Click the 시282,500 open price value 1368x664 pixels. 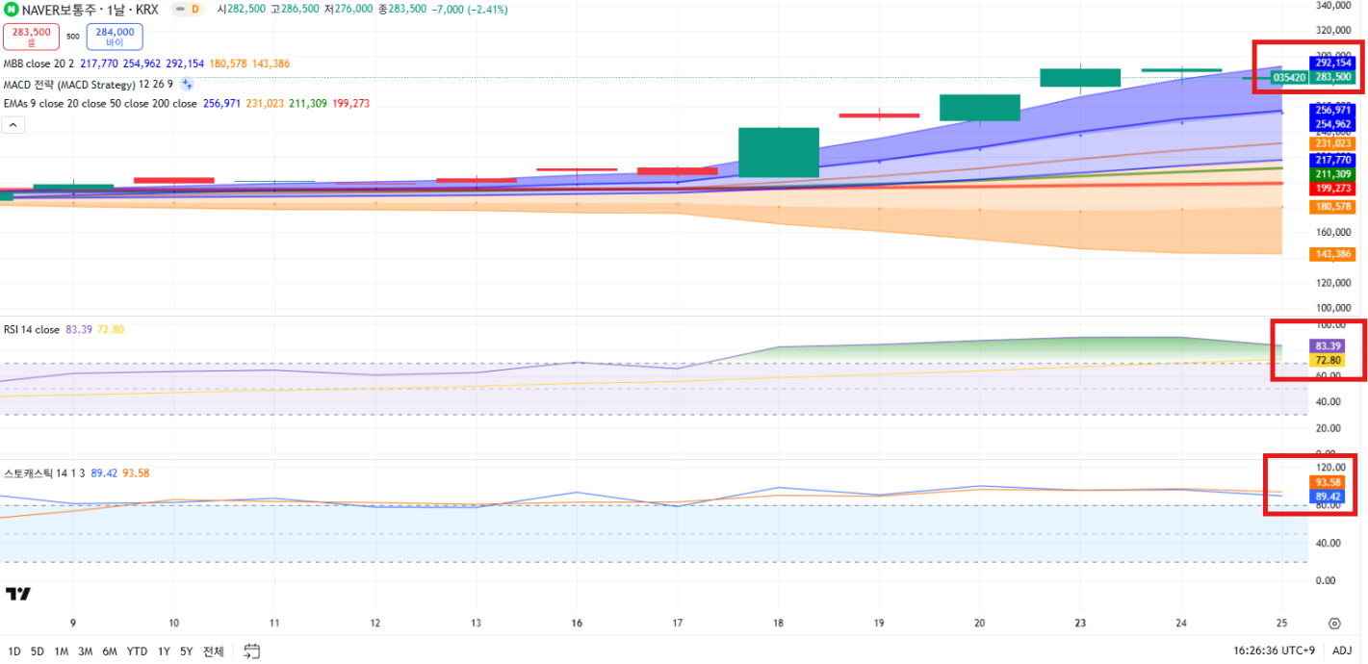pos(241,10)
